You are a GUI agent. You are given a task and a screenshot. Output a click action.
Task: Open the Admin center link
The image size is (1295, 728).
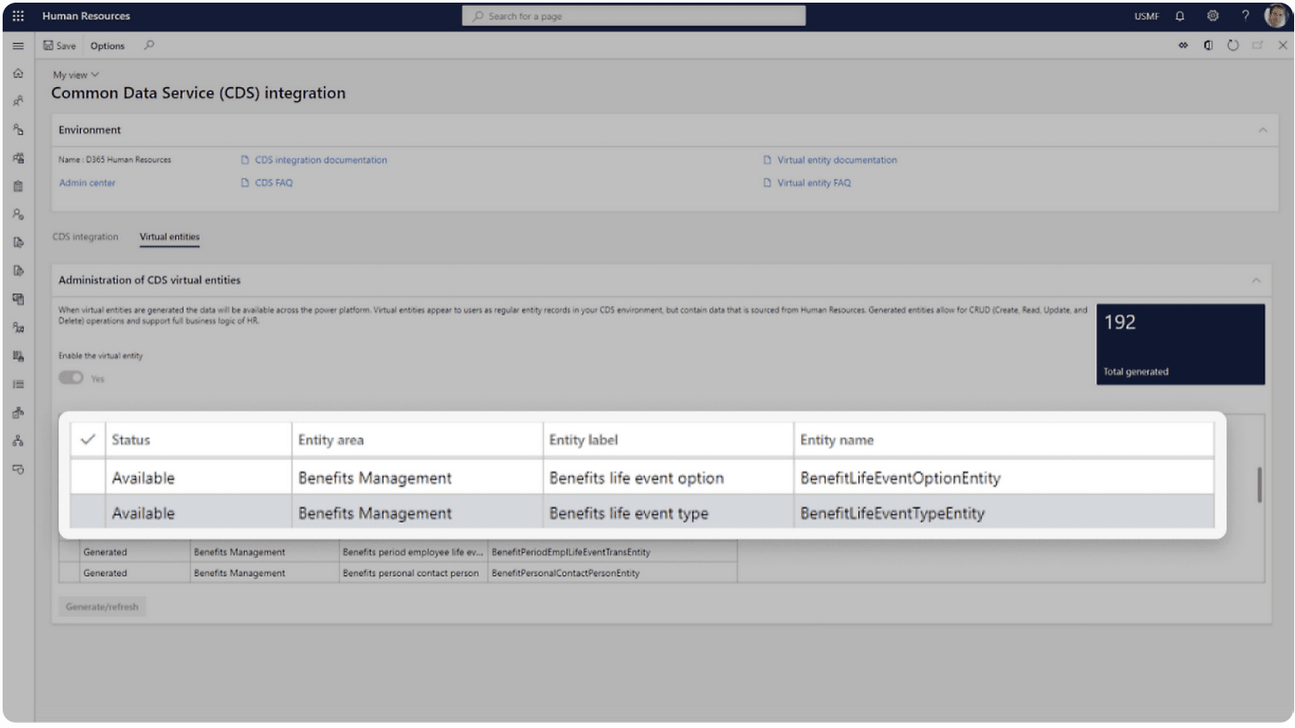click(x=87, y=183)
